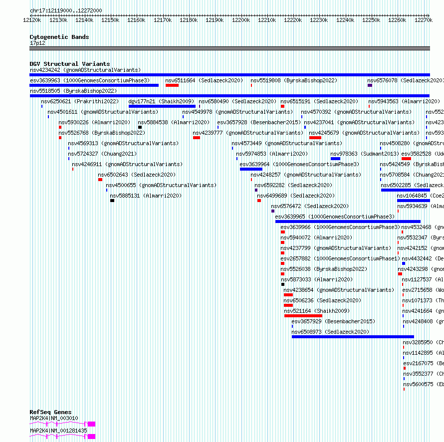
Task: Click esv2657882 1000GenomesConsortiumPhase1 label
Action: click(340, 258)
